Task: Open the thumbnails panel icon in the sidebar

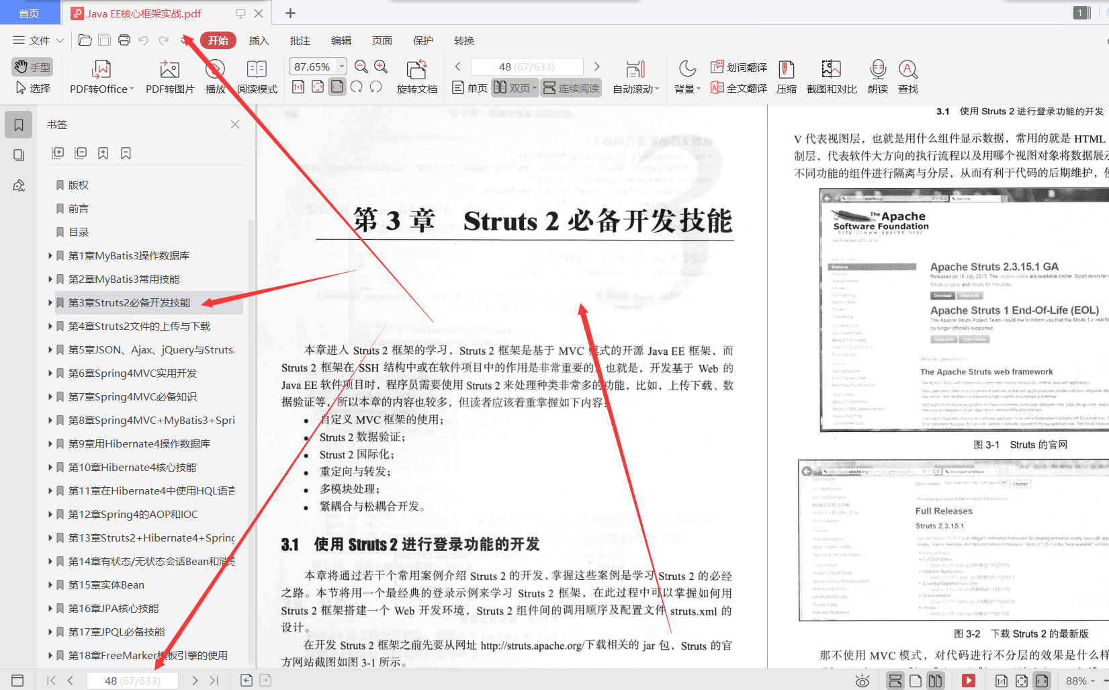Action: pos(19,155)
